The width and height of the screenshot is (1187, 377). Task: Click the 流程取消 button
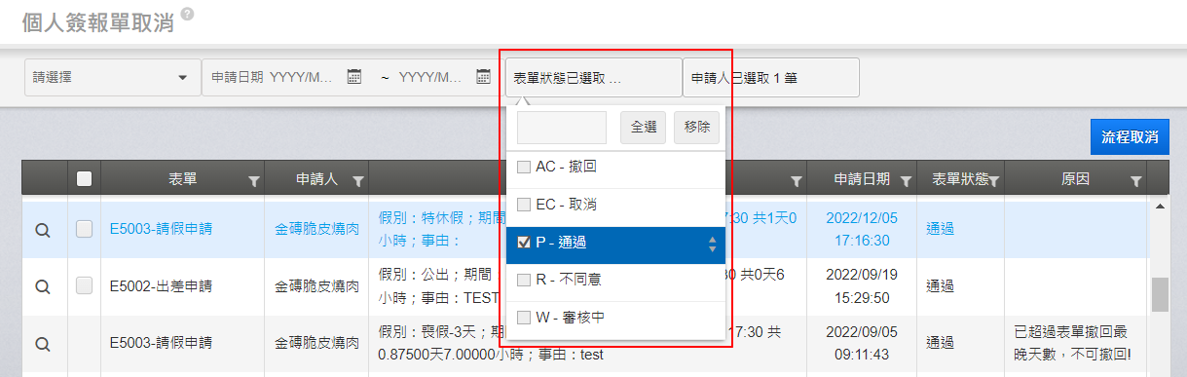point(1130,137)
